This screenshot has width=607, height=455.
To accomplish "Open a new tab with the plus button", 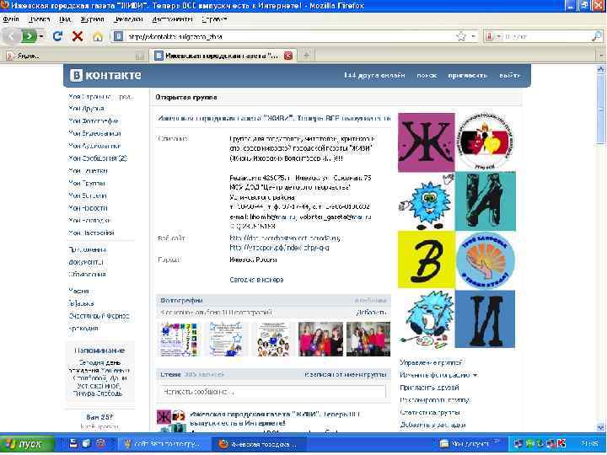I will pyautogui.click(x=306, y=56).
